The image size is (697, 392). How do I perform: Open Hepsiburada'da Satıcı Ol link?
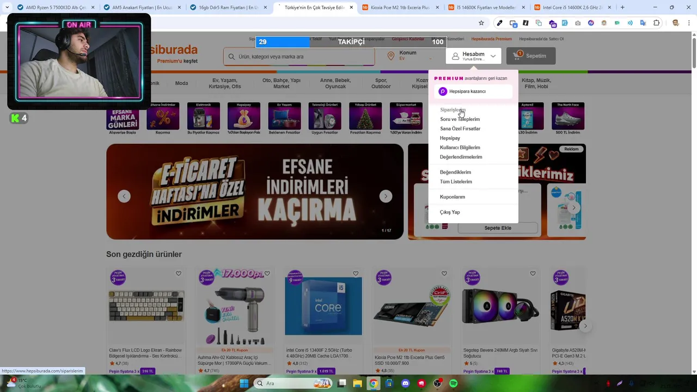(x=541, y=39)
